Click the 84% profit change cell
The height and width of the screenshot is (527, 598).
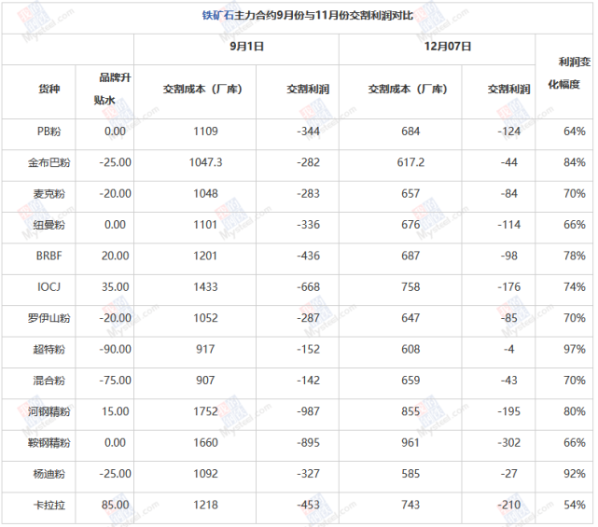(x=575, y=162)
